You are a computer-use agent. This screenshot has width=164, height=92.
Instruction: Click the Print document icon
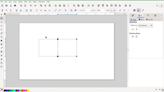15,6
